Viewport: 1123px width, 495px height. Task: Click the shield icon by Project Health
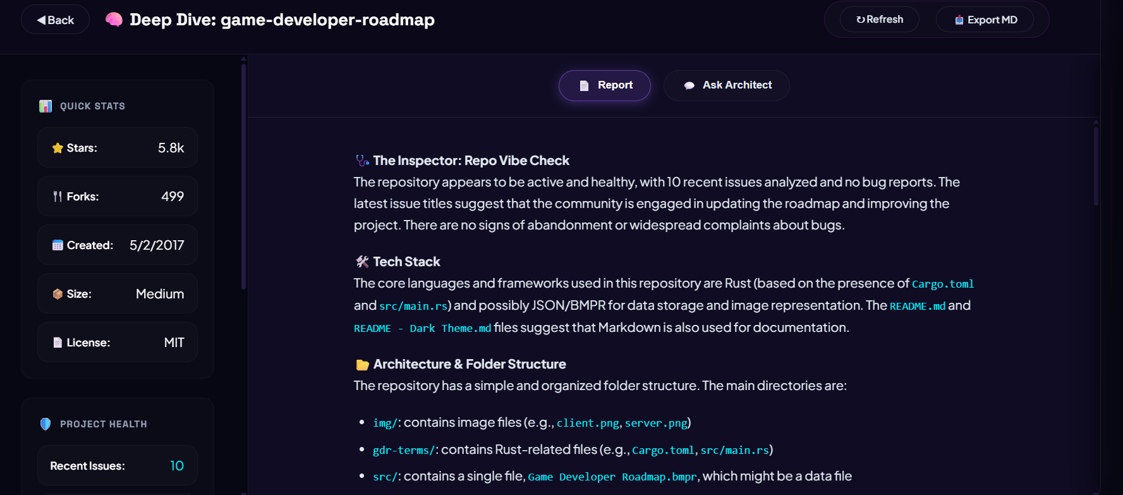(x=46, y=424)
